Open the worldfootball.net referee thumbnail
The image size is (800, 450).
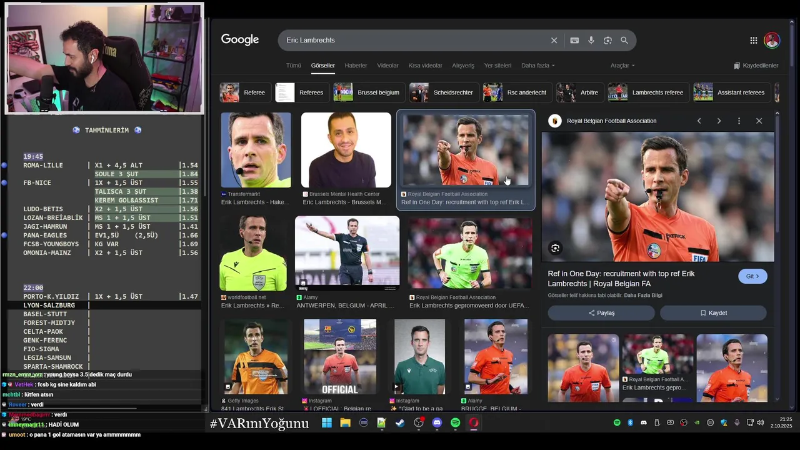click(253, 253)
